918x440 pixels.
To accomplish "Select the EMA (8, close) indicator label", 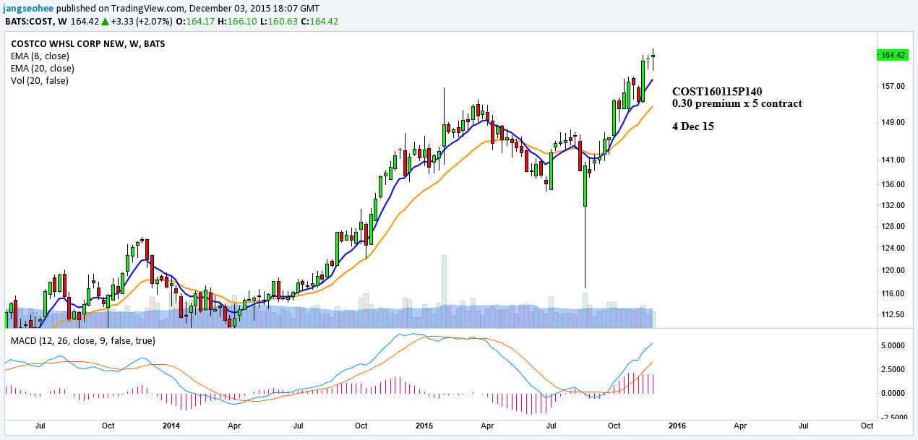I will tap(41, 56).
